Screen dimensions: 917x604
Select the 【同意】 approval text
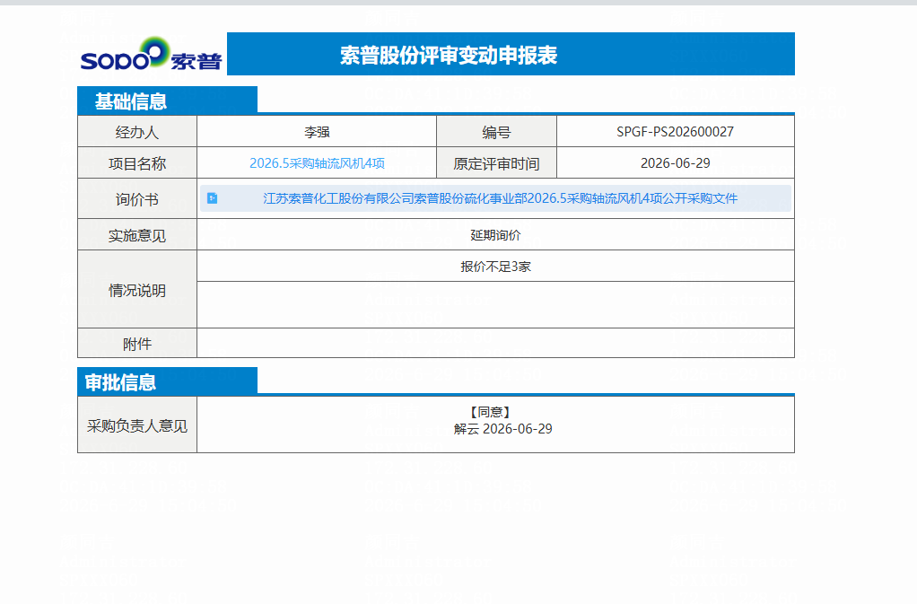[x=490, y=412]
